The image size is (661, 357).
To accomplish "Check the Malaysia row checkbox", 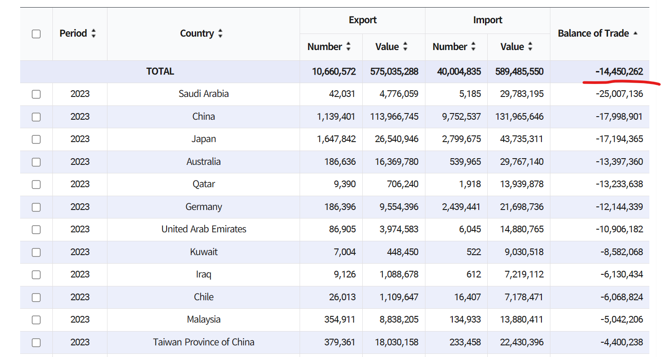I will pyautogui.click(x=36, y=320).
